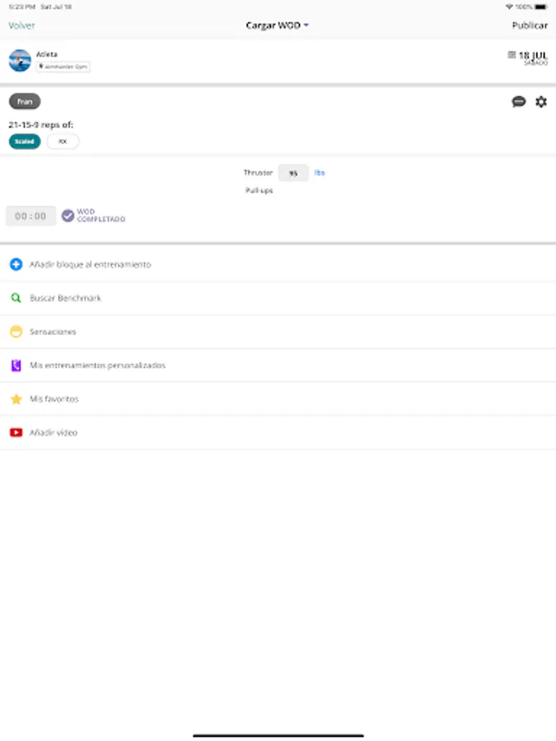
Task: Tap Publicar to publish the WOD
Action: click(x=530, y=26)
